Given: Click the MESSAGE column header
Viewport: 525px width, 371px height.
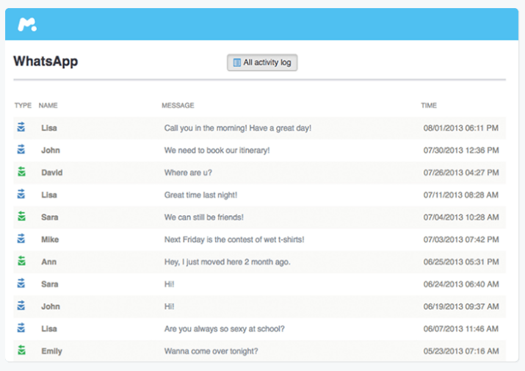Looking at the screenshot, I should pos(178,106).
